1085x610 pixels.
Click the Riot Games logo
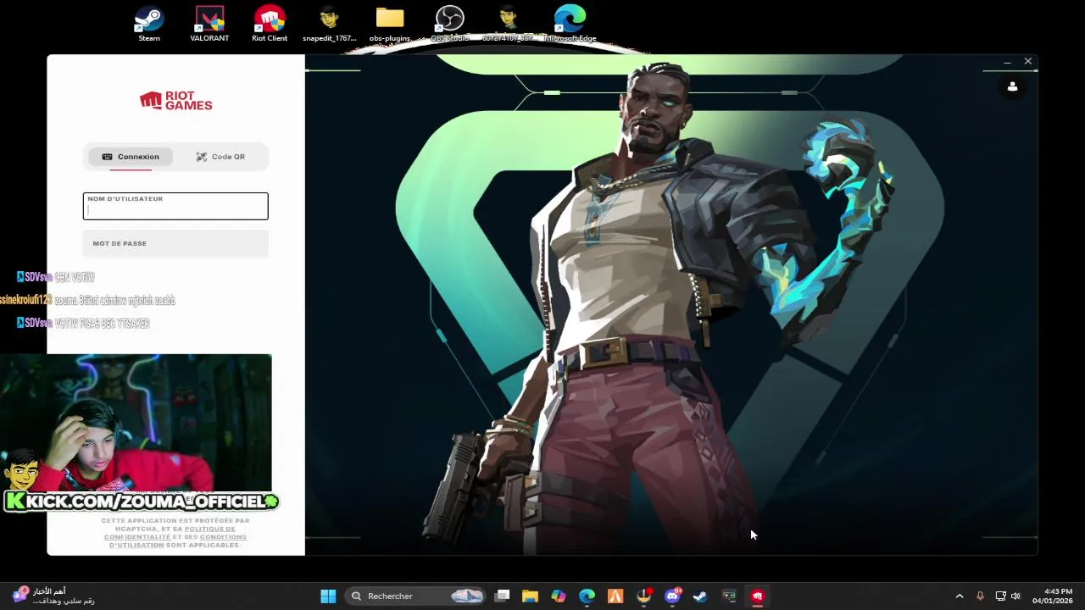(175, 101)
